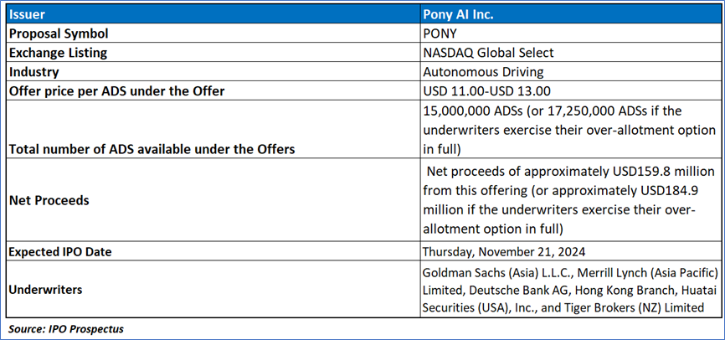The height and width of the screenshot is (340, 725).
Task: Select the USD 11.00-USD 13.00 price range
Action: [486, 90]
